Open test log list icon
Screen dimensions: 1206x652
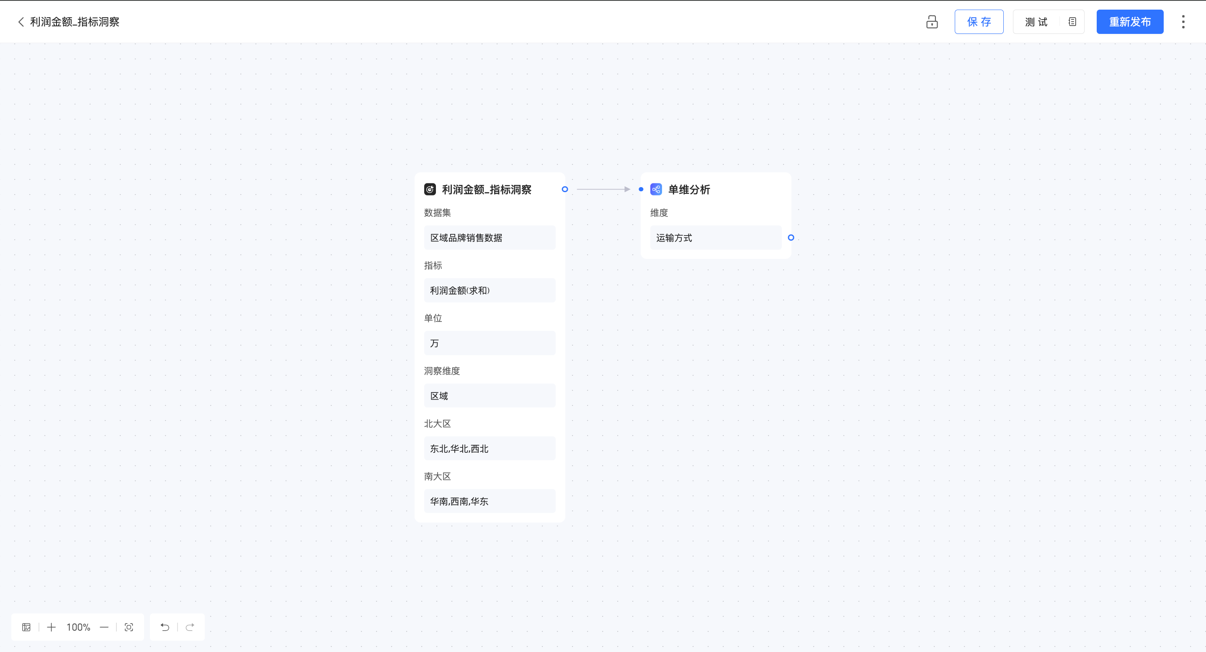1072,22
